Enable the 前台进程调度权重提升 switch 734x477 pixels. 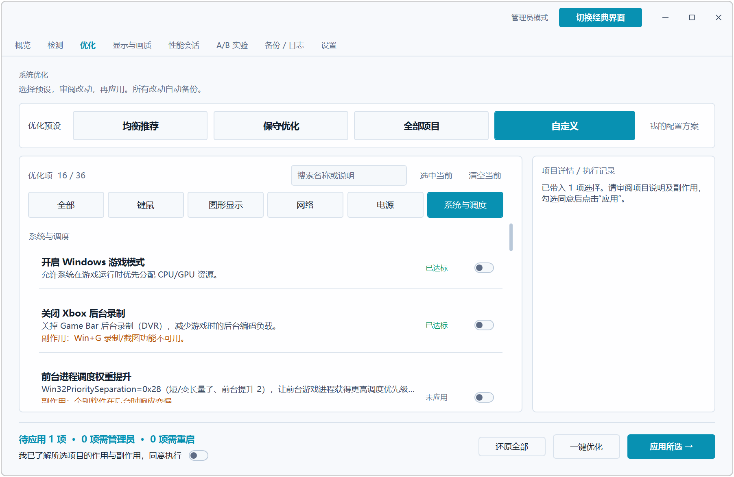point(484,397)
